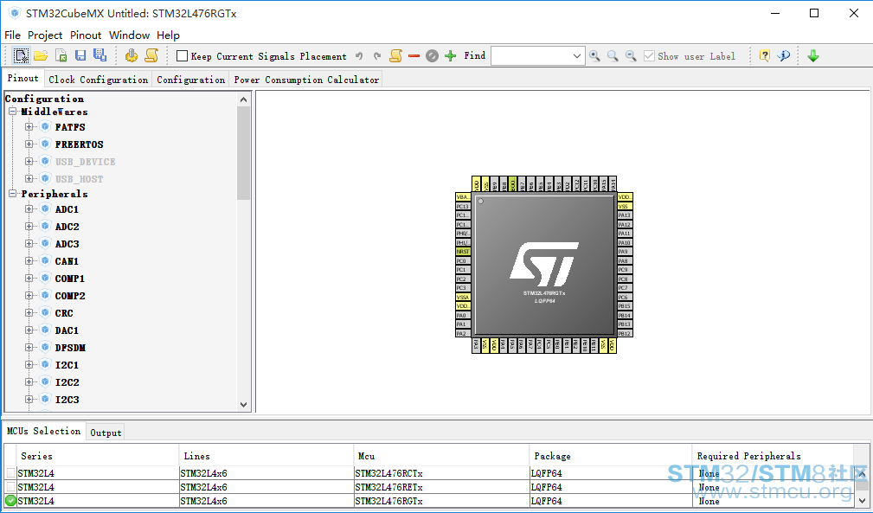Click the cube icon next to I2C2

(46, 382)
